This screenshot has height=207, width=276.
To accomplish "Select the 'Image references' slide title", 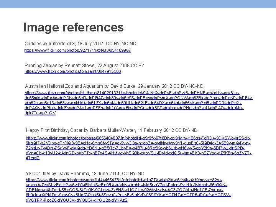I will 74,27.
